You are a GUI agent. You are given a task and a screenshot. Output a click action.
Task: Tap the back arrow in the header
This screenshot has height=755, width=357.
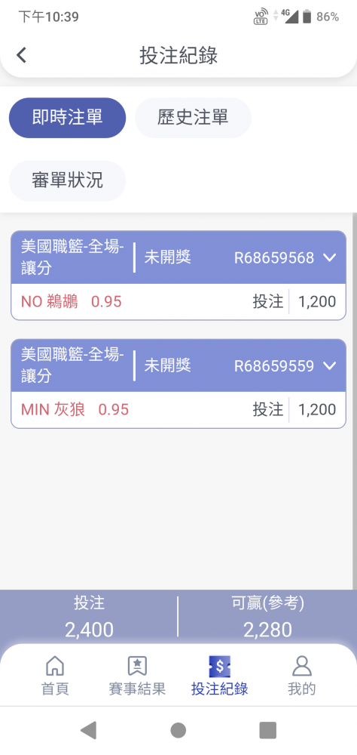22,55
